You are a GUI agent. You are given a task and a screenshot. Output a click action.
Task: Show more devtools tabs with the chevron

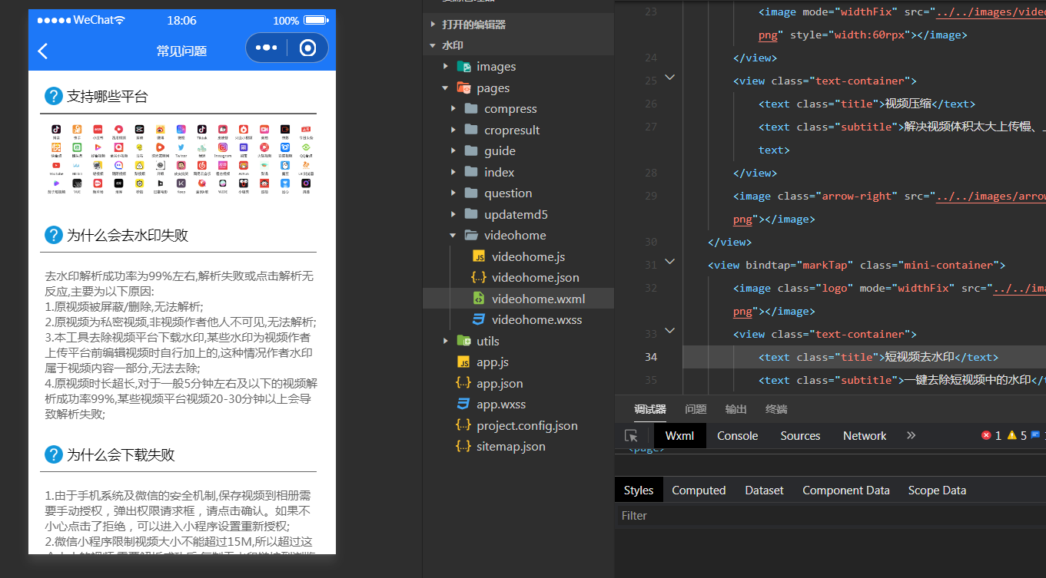pos(911,435)
